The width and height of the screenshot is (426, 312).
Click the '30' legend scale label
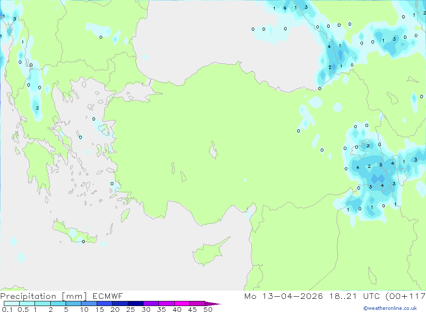(x=146, y=309)
